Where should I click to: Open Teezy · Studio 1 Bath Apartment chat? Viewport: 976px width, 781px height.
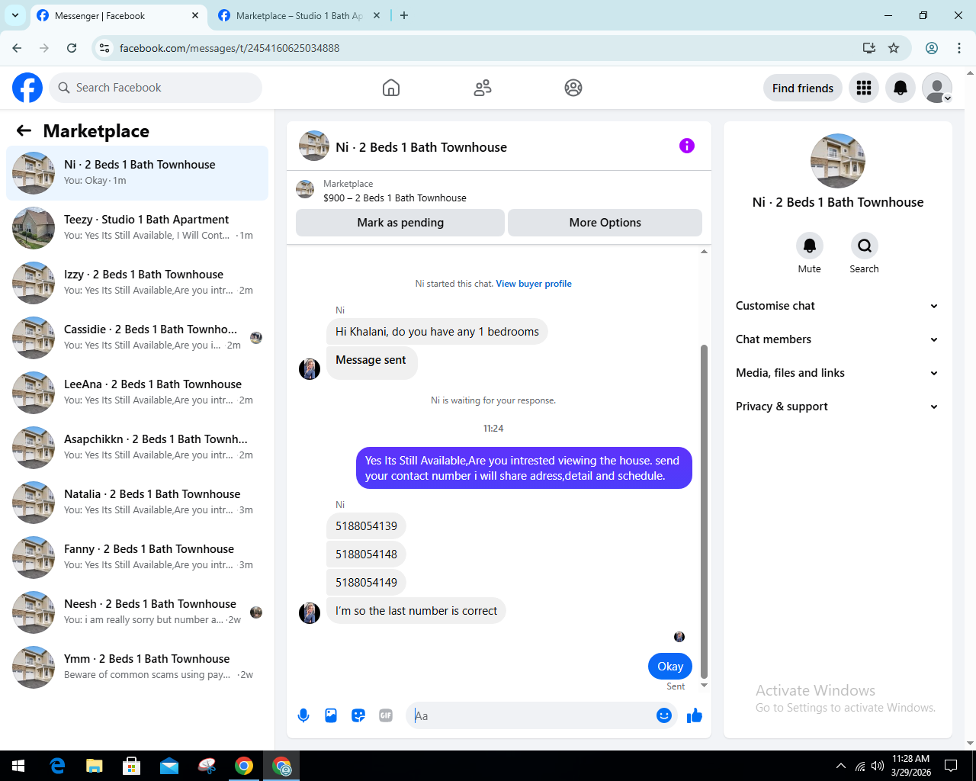[x=137, y=228]
